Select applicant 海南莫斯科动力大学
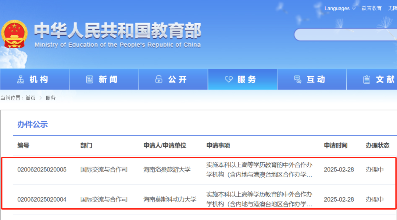This screenshot has height=220, width=397. coord(170,199)
